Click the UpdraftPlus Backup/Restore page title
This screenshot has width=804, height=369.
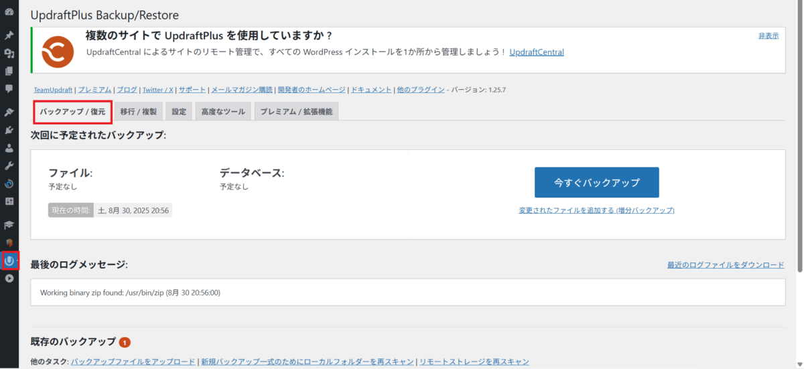pos(105,15)
